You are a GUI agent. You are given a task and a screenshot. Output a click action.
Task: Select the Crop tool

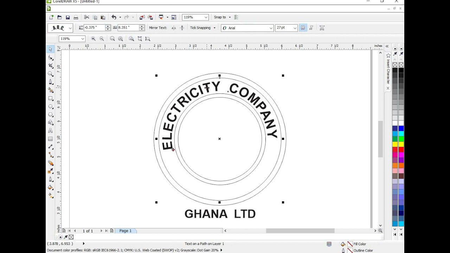pos(51,66)
